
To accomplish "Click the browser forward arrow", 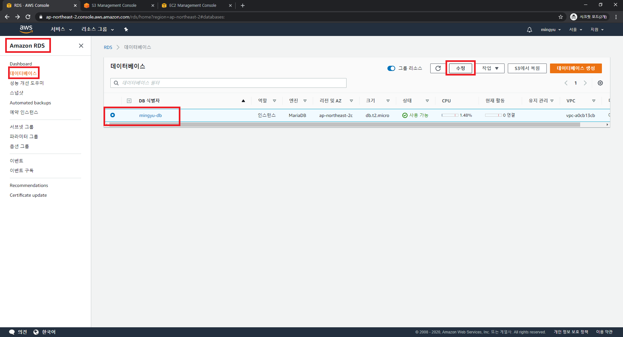I will tap(18, 17).
